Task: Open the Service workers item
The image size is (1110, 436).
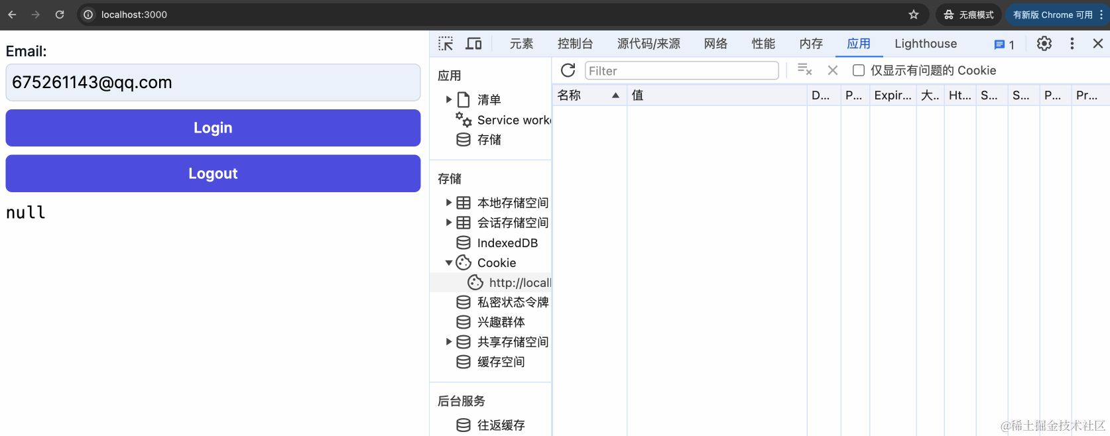Action: coord(503,120)
